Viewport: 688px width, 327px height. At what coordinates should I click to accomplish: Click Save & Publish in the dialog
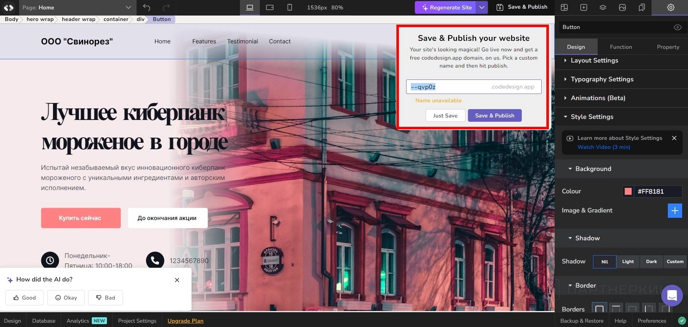[495, 116]
